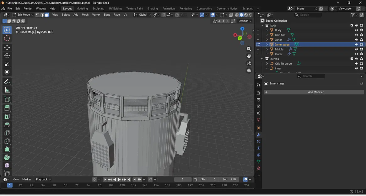This screenshot has height=196, width=366.
Task: Open Modifier Properties via wrench icon
Action: click(x=258, y=135)
